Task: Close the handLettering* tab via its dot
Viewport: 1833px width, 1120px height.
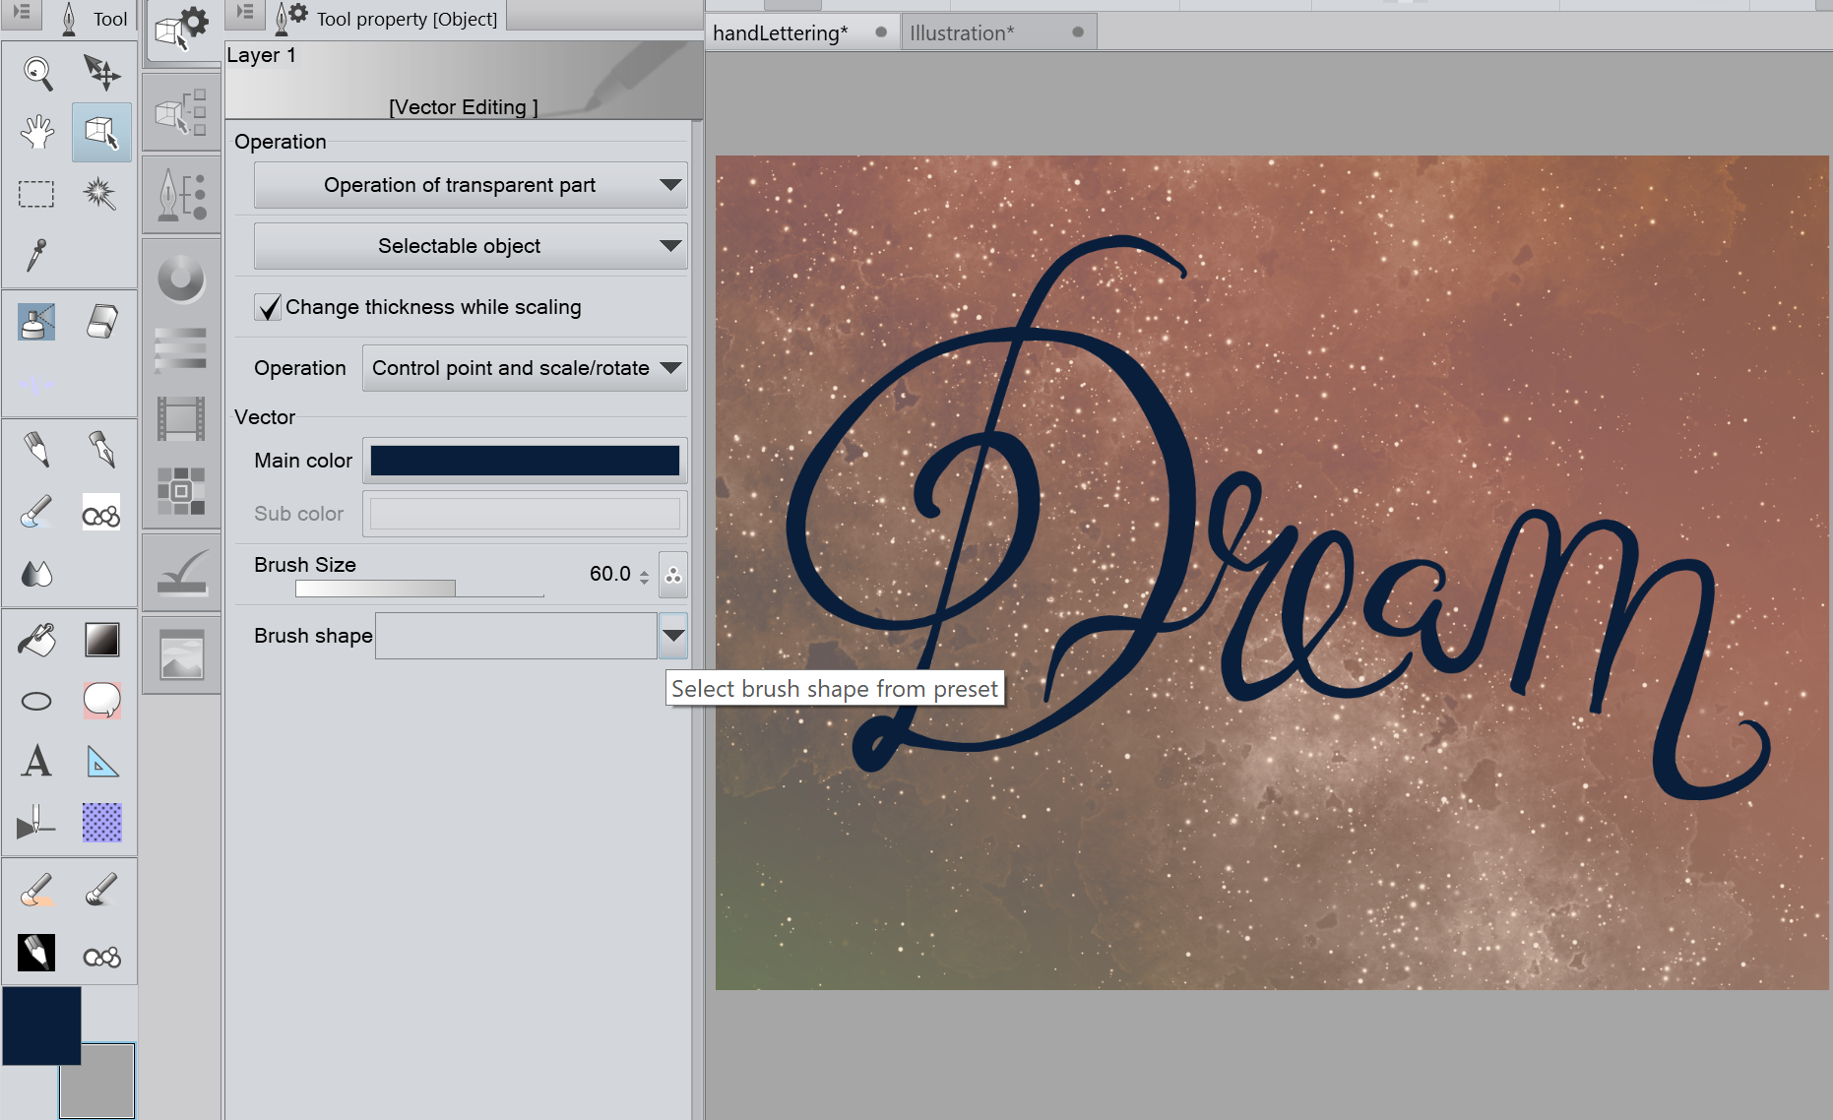Action: pyautogui.click(x=881, y=32)
